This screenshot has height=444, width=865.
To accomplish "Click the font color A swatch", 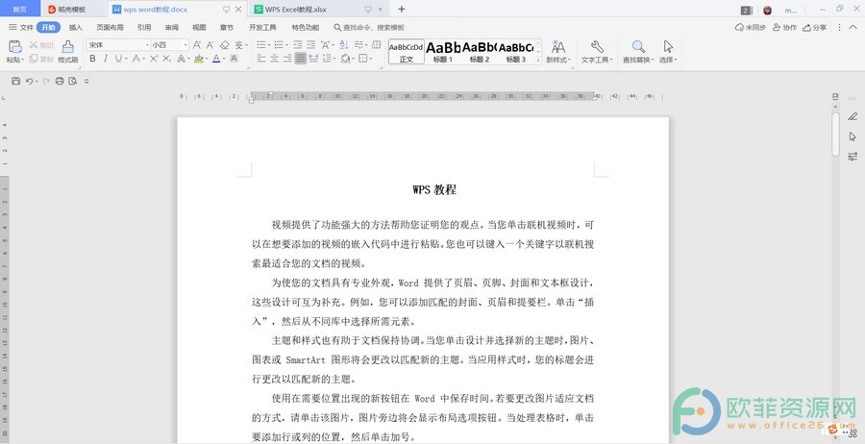I will (216, 58).
